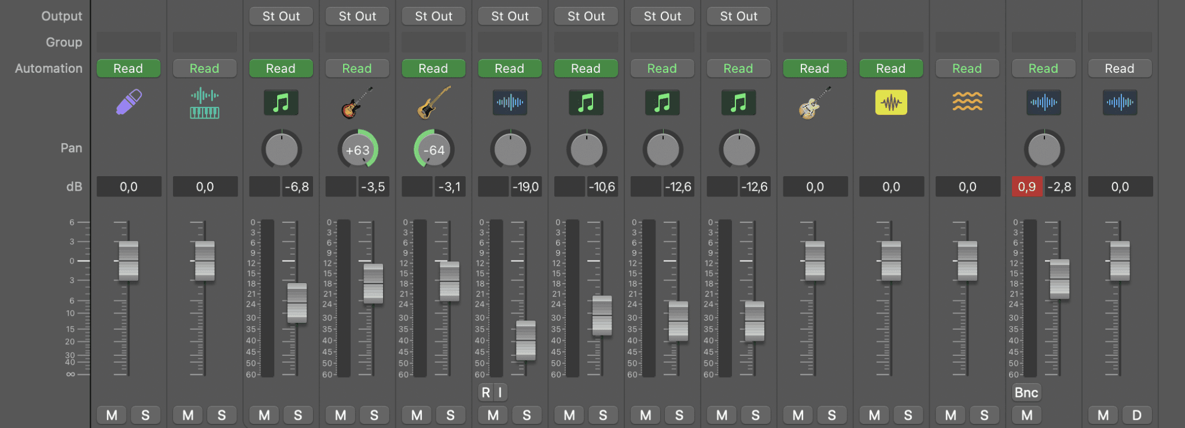The width and height of the screenshot is (1185, 428).
Task: Open St Out output menu on -3,1 dB channel
Action: click(x=433, y=16)
